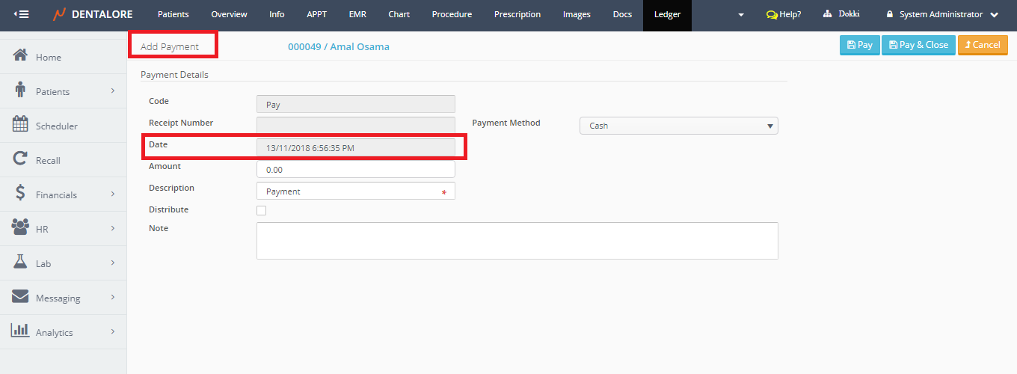
Task: Select the Financials dollar icon
Action: click(x=21, y=194)
